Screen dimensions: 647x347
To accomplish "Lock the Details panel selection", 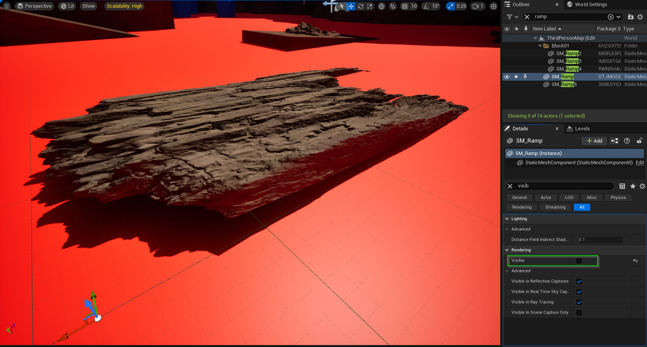I will pyautogui.click(x=639, y=141).
